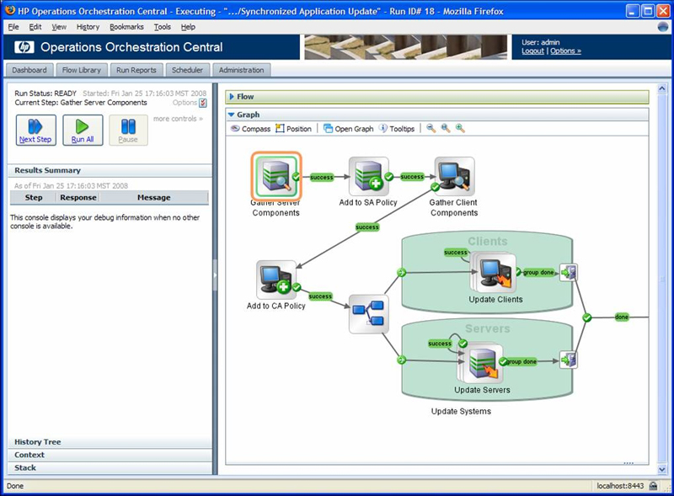Screen dimensions: 674x496
Task: Open the Dashboard tab
Action: [x=29, y=70]
